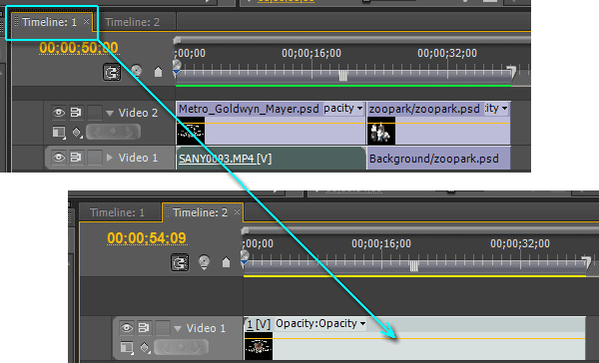Viewport: 599px width, 363px height.
Task: Expand Video 1 track in upper timeline
Action: pyautogui.click(x=110, y=158)
